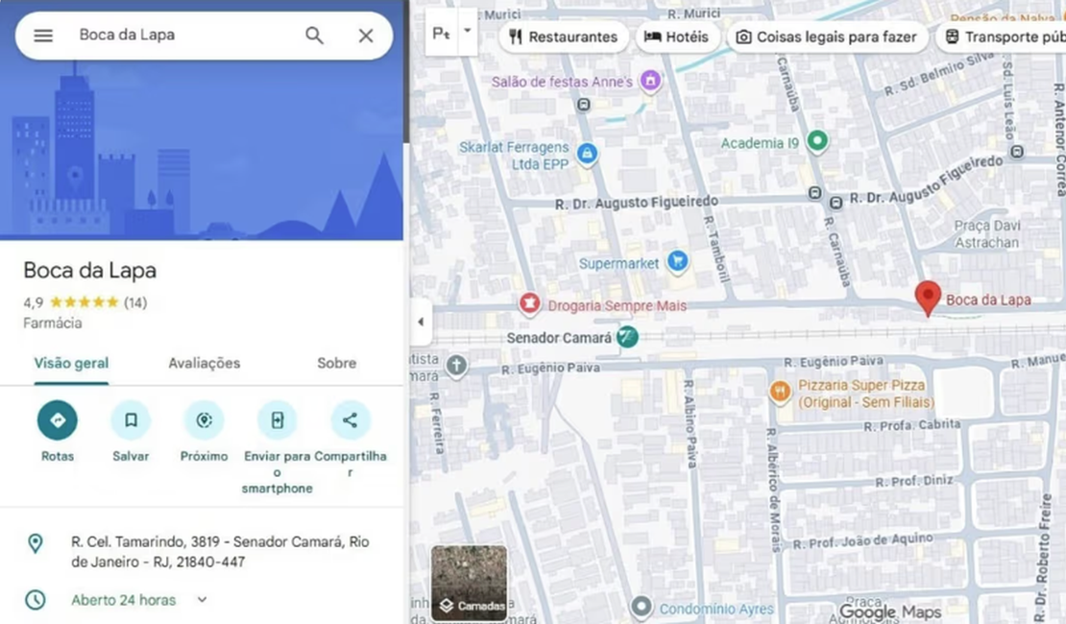The height and width of the screenshot is (624, 1066).
Task: Click the Salvar bookmark icon
Action: (131, 420)
